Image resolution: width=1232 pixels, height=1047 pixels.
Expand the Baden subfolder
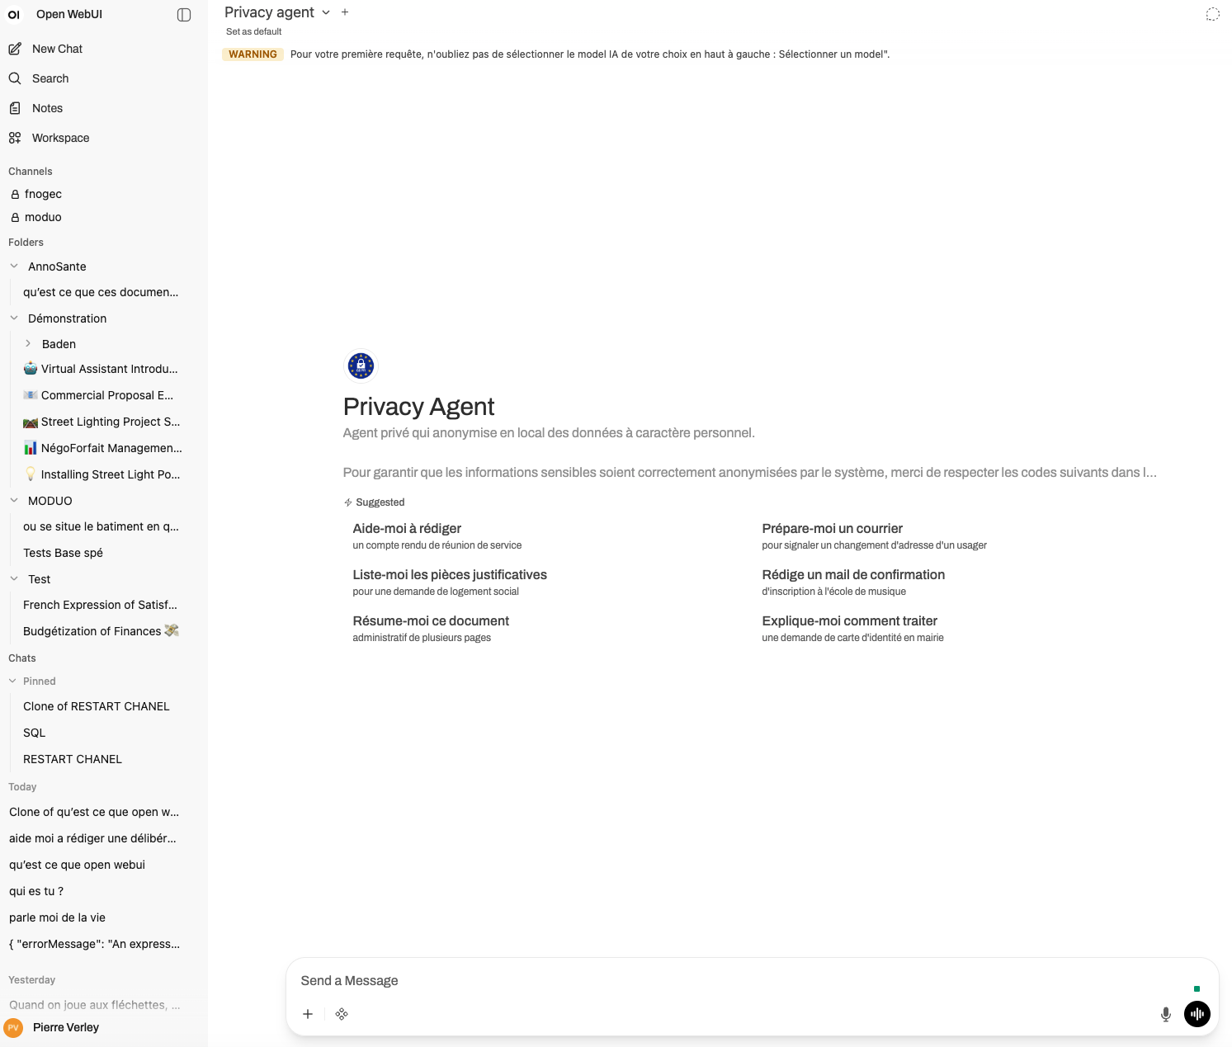[x=28, y=344]
